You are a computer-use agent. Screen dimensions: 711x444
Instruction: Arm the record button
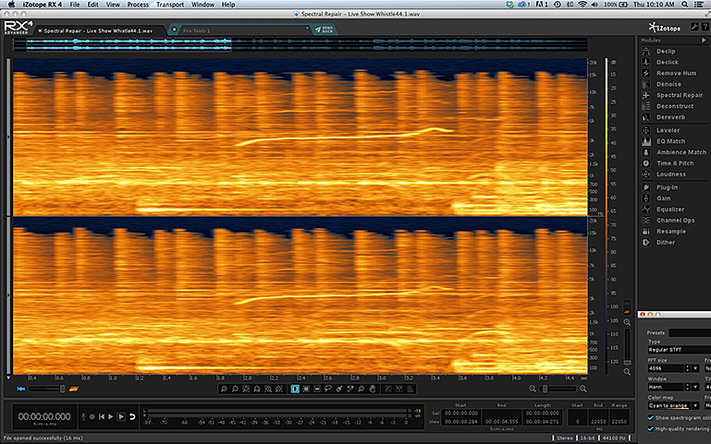pyautogui.click(x=92, y=416)
